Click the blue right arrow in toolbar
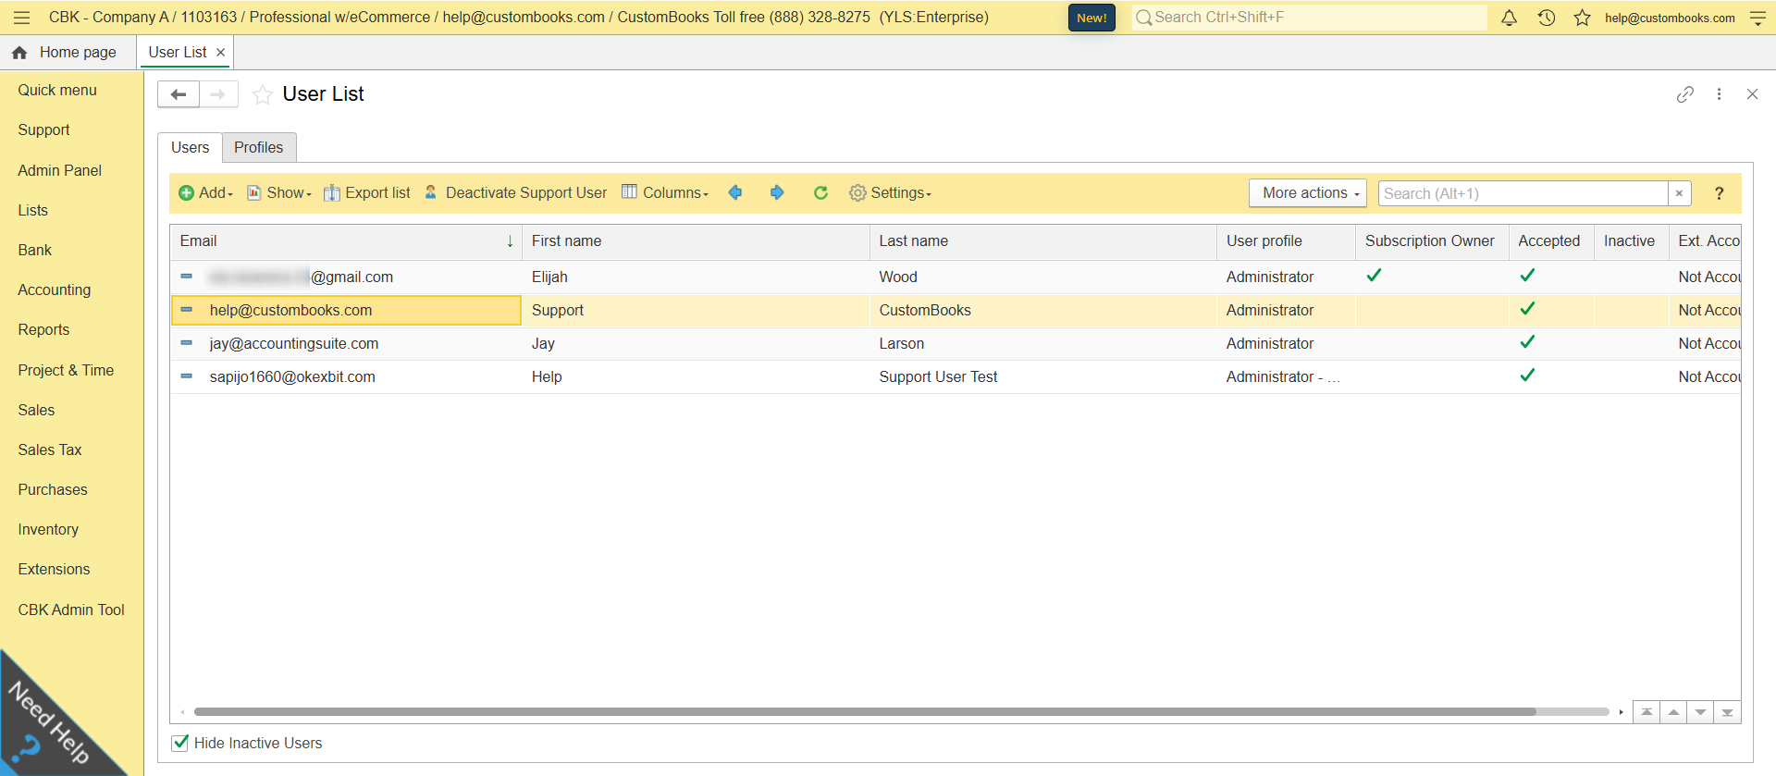This screenshot has height=776, width=1776. pos(777,192)
